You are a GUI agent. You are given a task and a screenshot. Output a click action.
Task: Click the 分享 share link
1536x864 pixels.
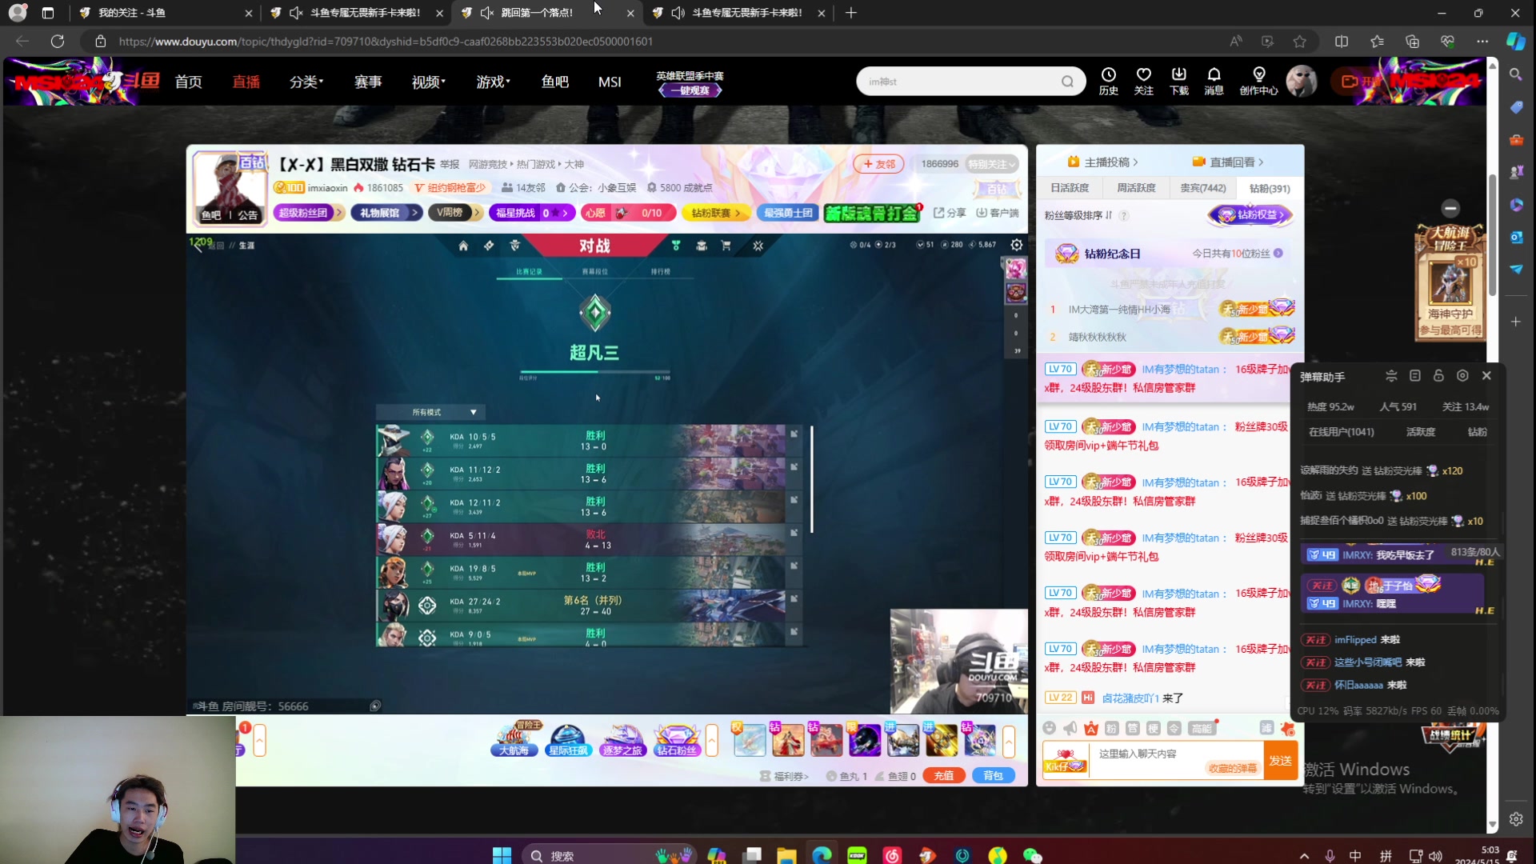coord(950,212)
